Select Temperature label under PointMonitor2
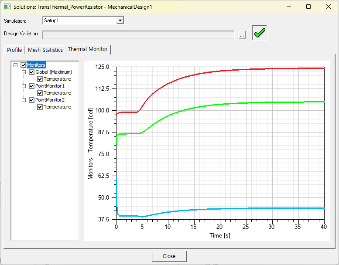 [57, 107]
